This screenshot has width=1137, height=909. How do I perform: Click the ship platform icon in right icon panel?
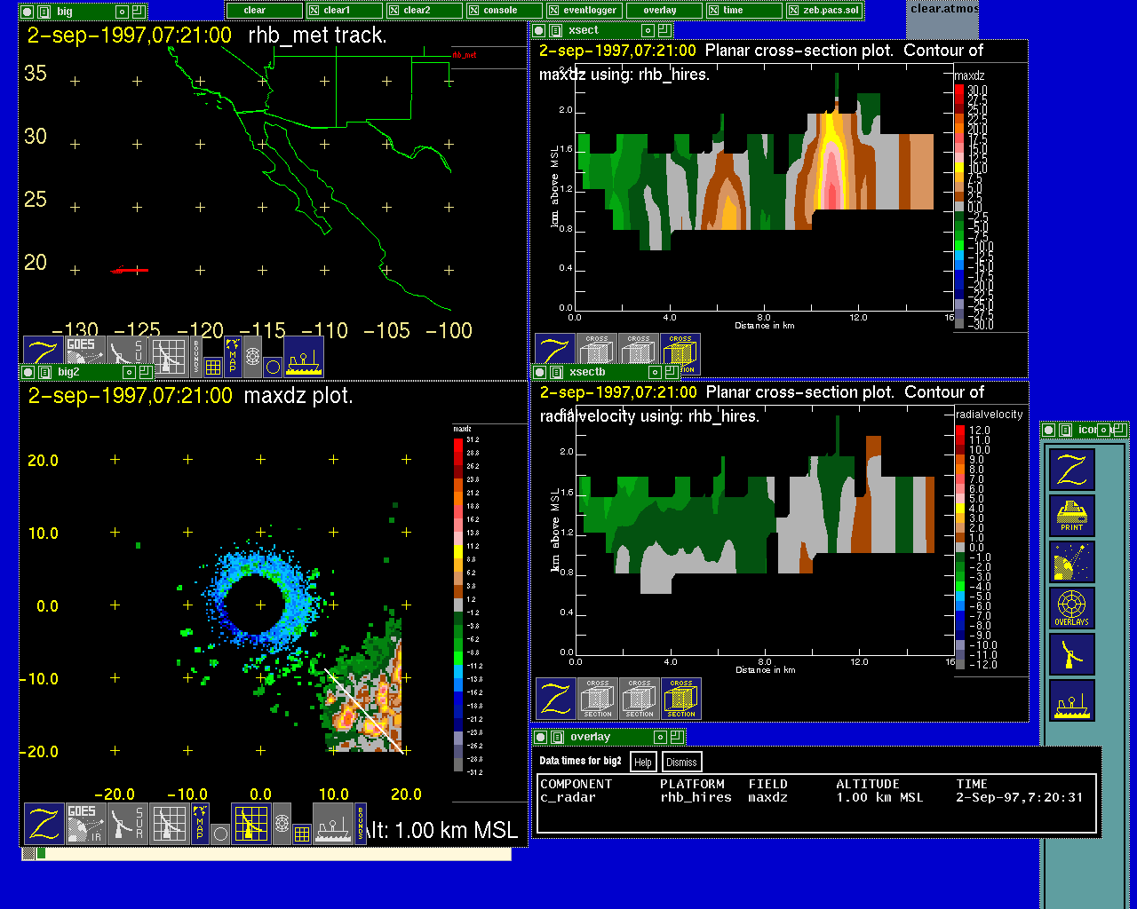(1071, 700)
